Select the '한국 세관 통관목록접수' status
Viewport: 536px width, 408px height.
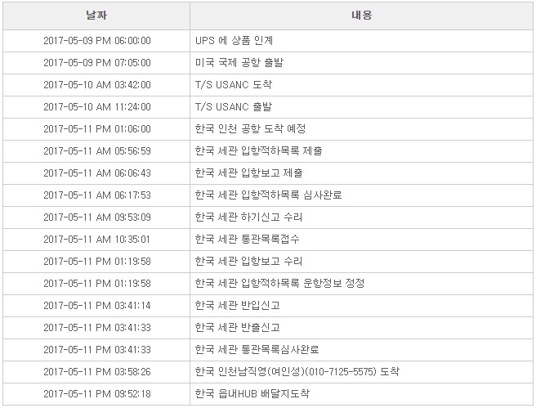pyautogui.click(x=248, y=239)
